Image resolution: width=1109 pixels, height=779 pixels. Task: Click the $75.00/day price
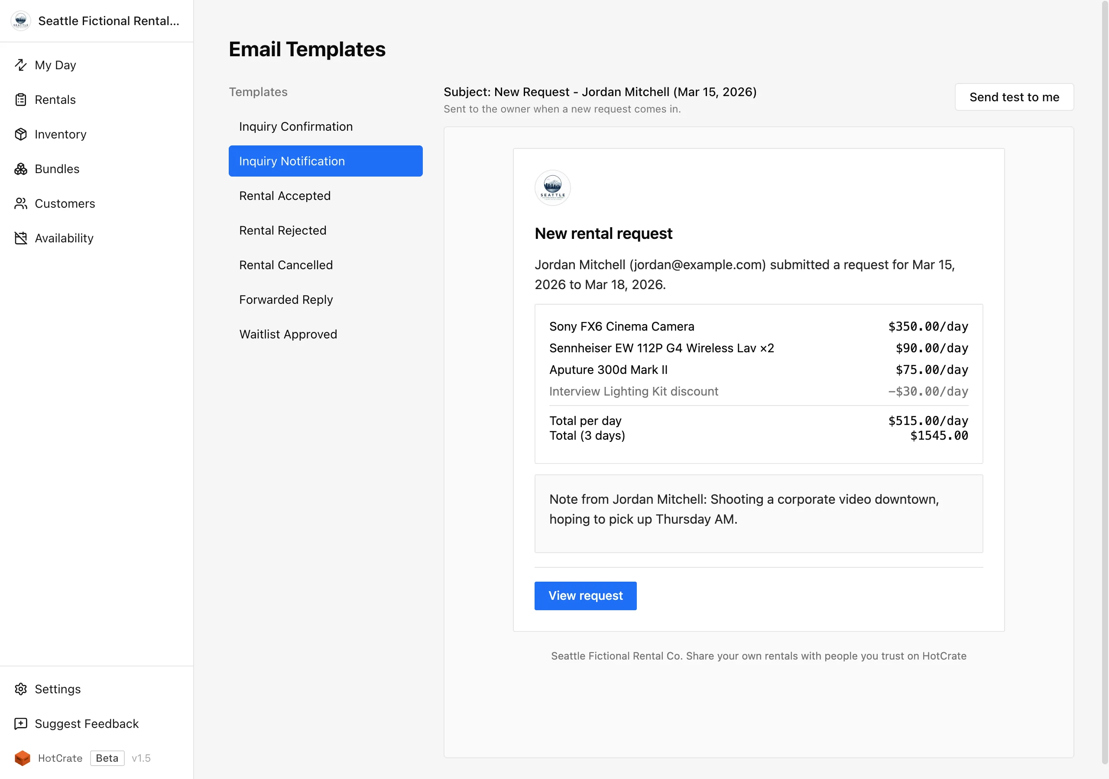[932, 370]
